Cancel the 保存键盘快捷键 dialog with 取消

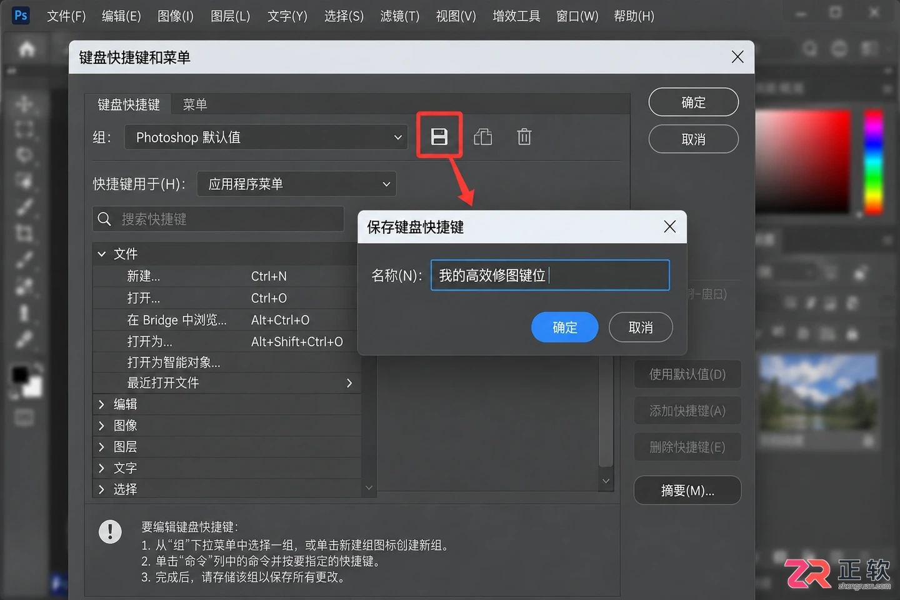pos(641,327)
